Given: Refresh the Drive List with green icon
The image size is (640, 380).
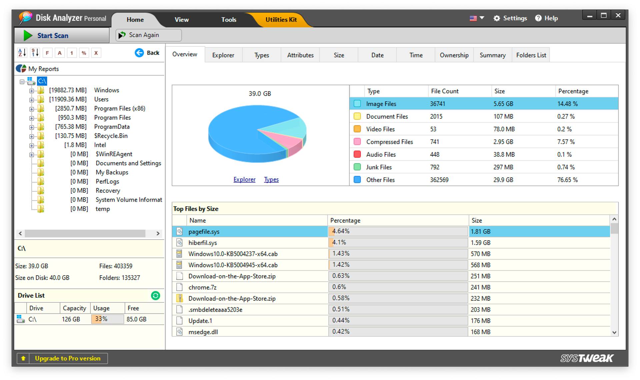Looking at the screenshot, I should pyautogui.click(x=155, y=295).
